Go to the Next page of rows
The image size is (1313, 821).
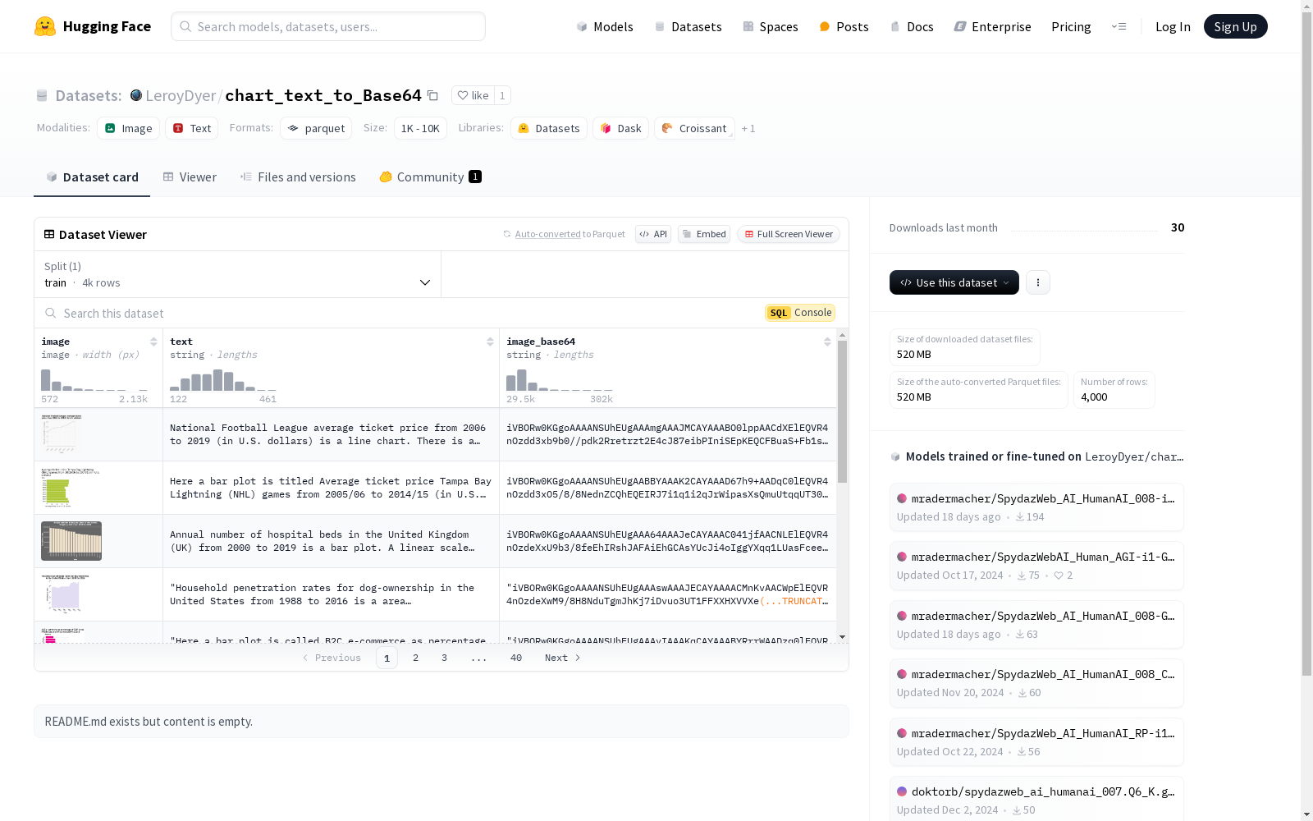click(x=563, y=658)
